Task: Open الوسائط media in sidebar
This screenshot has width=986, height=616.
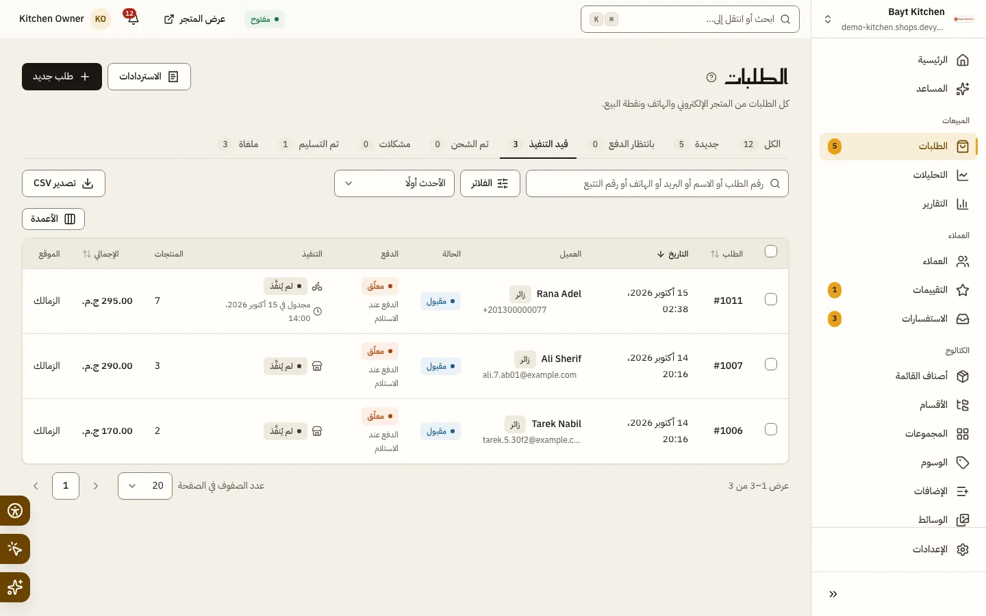Action: tap(898, 519)
